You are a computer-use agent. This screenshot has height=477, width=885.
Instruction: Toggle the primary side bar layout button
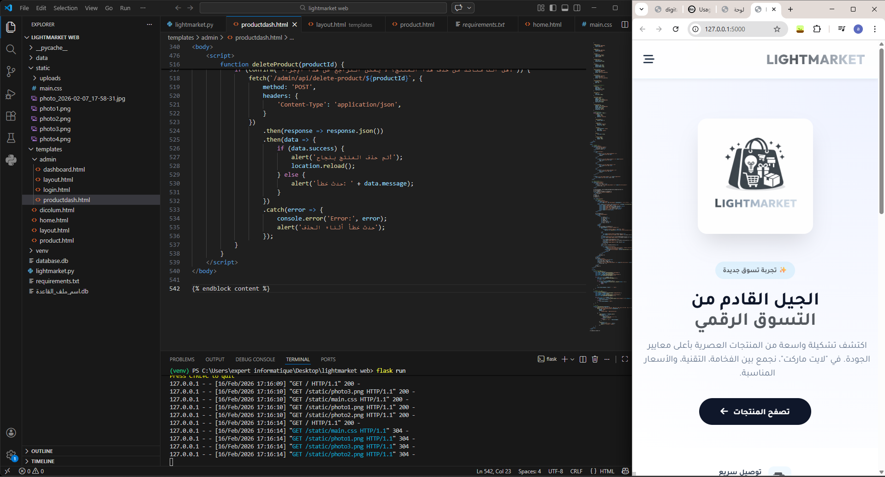click(x=553, y=8)
